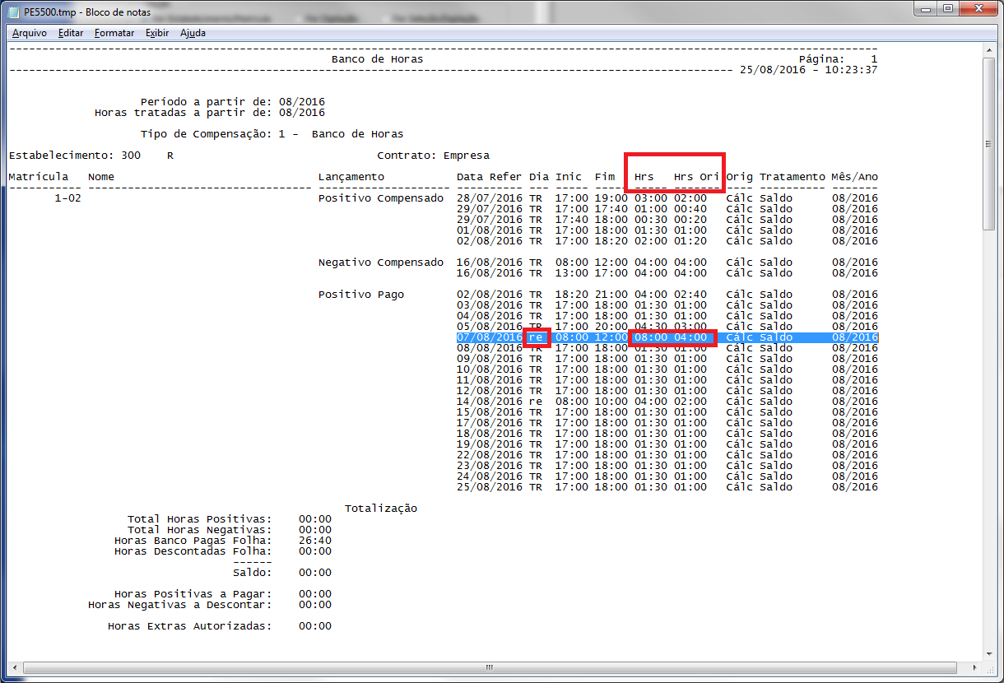Click the "Lançamento" column header
Image resolution: width=1004 pixels, height=683 pixels.
[351, 177]
